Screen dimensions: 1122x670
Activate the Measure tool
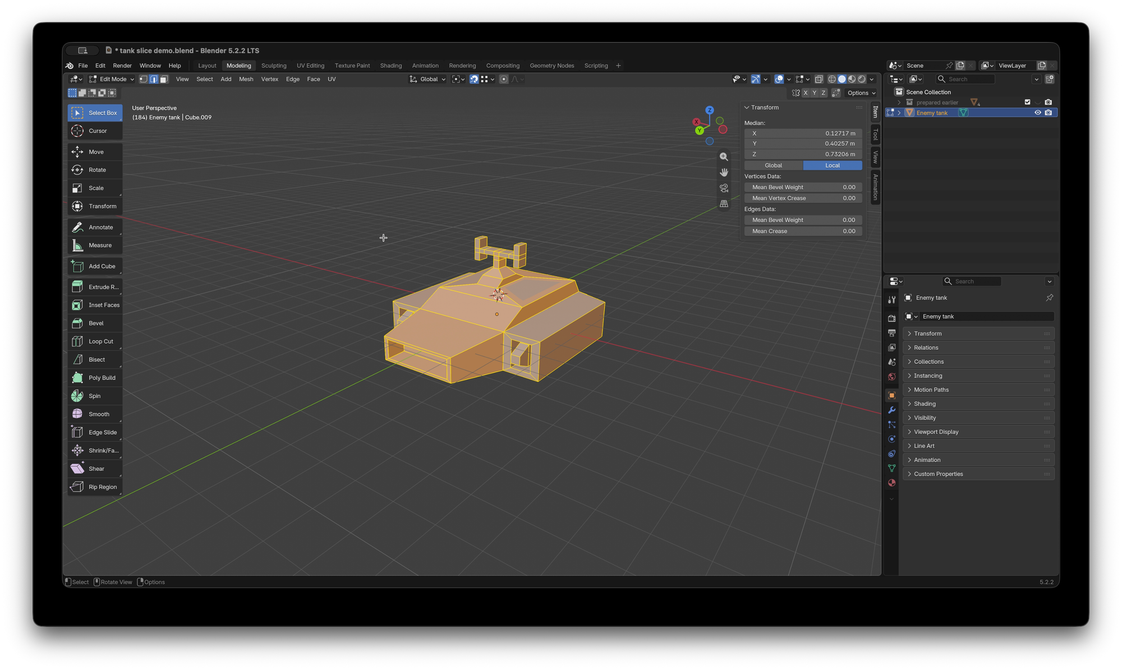(x=95, y=245)
